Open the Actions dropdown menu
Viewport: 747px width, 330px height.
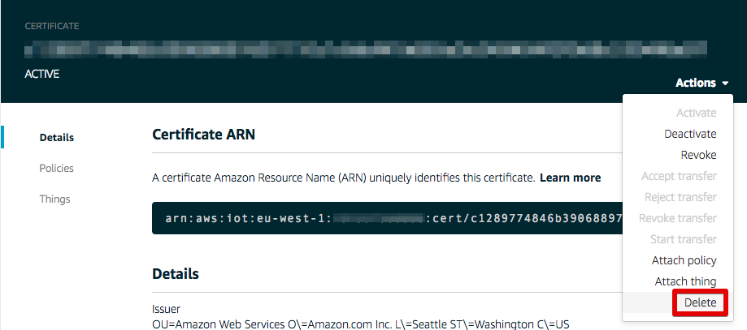point(701,83)
